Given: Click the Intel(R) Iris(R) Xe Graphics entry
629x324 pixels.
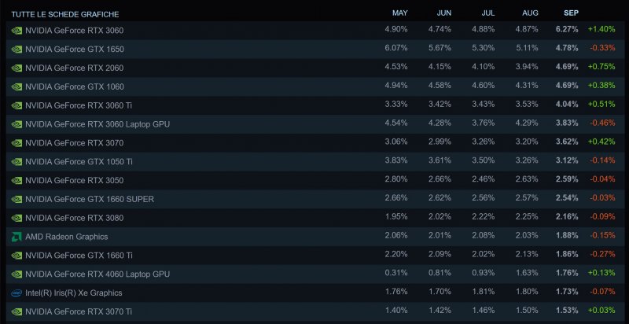Looking at the screenshot, I should [x=74, y=293].
